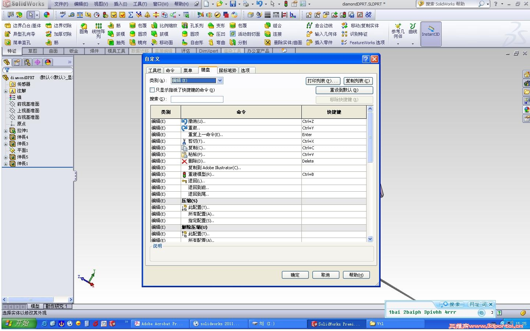The image size is (530, 331).
Task: Open the 文件(F) menu
Action: (x=61, y=4)
